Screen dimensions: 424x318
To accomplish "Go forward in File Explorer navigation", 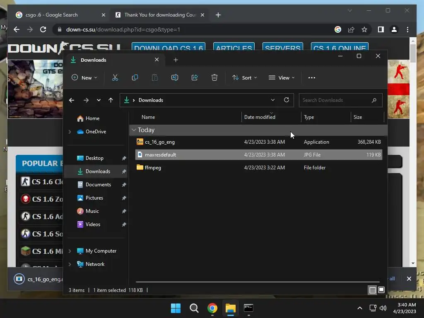I will tap(86, 100).
